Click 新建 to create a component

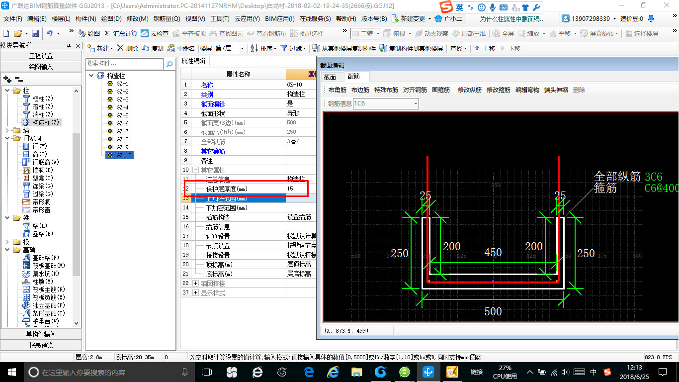pos(100,48)
